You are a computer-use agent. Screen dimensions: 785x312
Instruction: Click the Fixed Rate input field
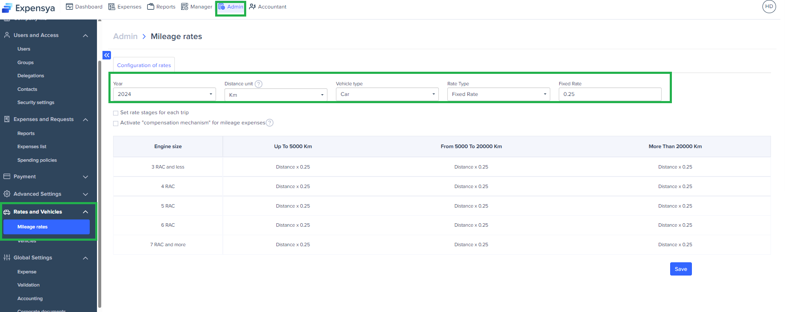(x=610, y=94)
